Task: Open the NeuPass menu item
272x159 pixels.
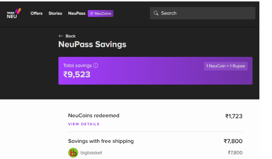Action: coord(77,13)
